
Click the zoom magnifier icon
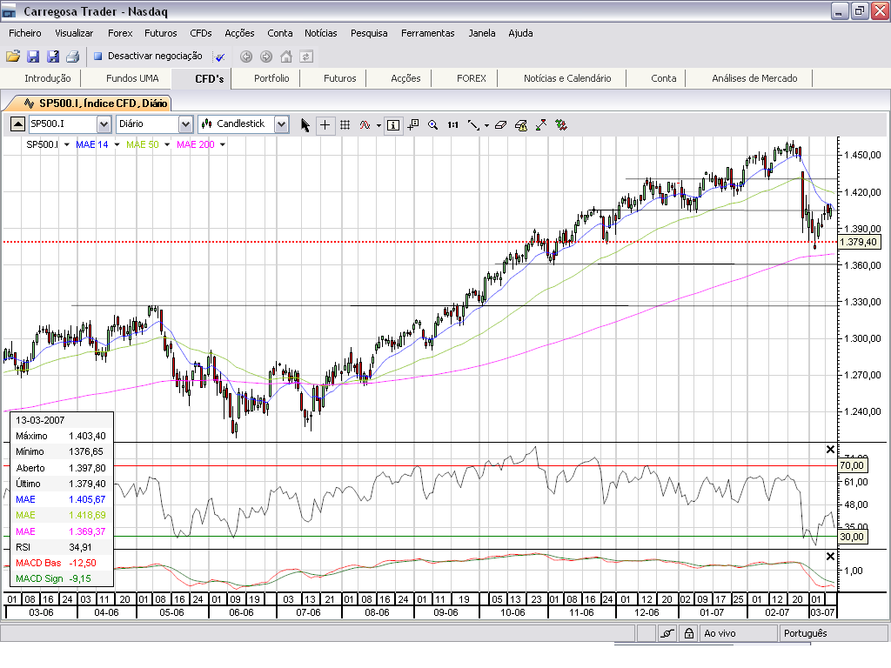click(x=432, y=124)
